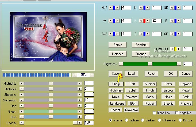Apply the Grayscale preset
Screen dimensions: 196x127
coord(131,110)
